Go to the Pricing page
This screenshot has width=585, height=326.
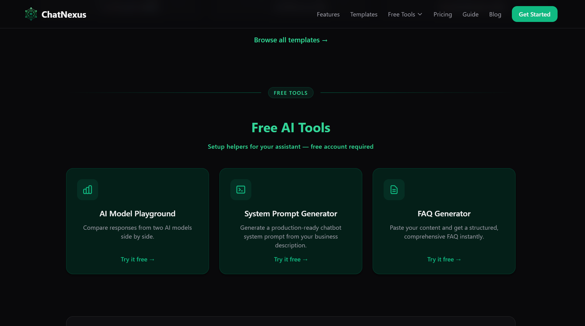[443, 14]
